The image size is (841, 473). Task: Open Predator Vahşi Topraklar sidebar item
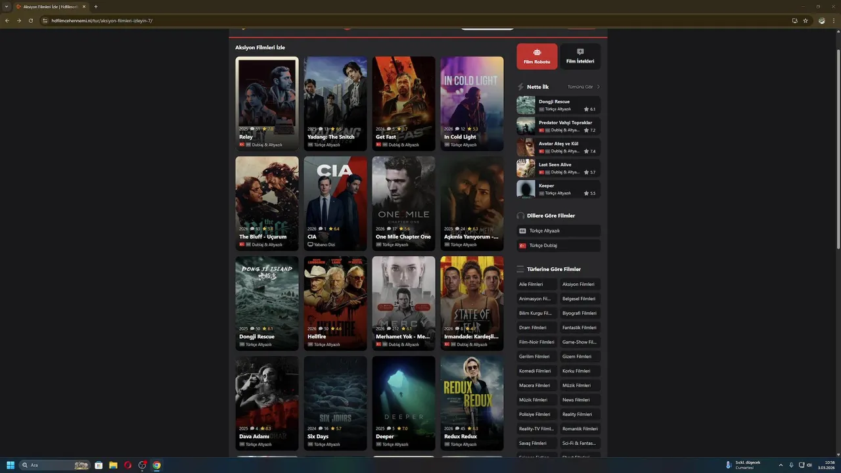point(558,126)
